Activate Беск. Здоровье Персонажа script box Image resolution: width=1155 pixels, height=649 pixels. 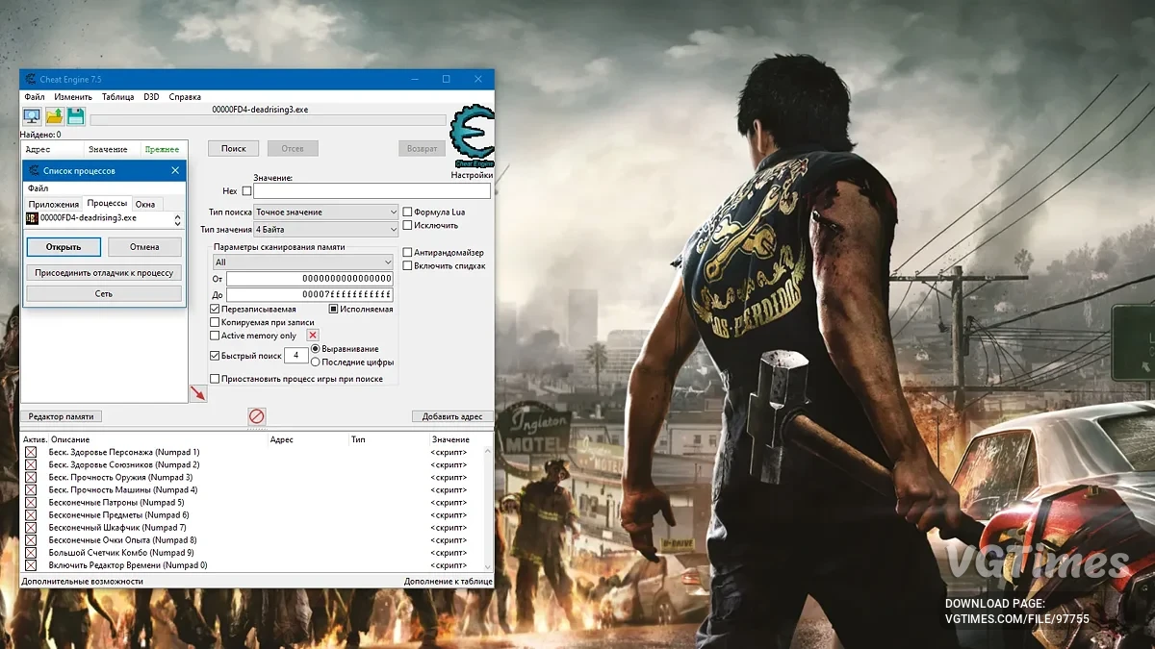30,452
